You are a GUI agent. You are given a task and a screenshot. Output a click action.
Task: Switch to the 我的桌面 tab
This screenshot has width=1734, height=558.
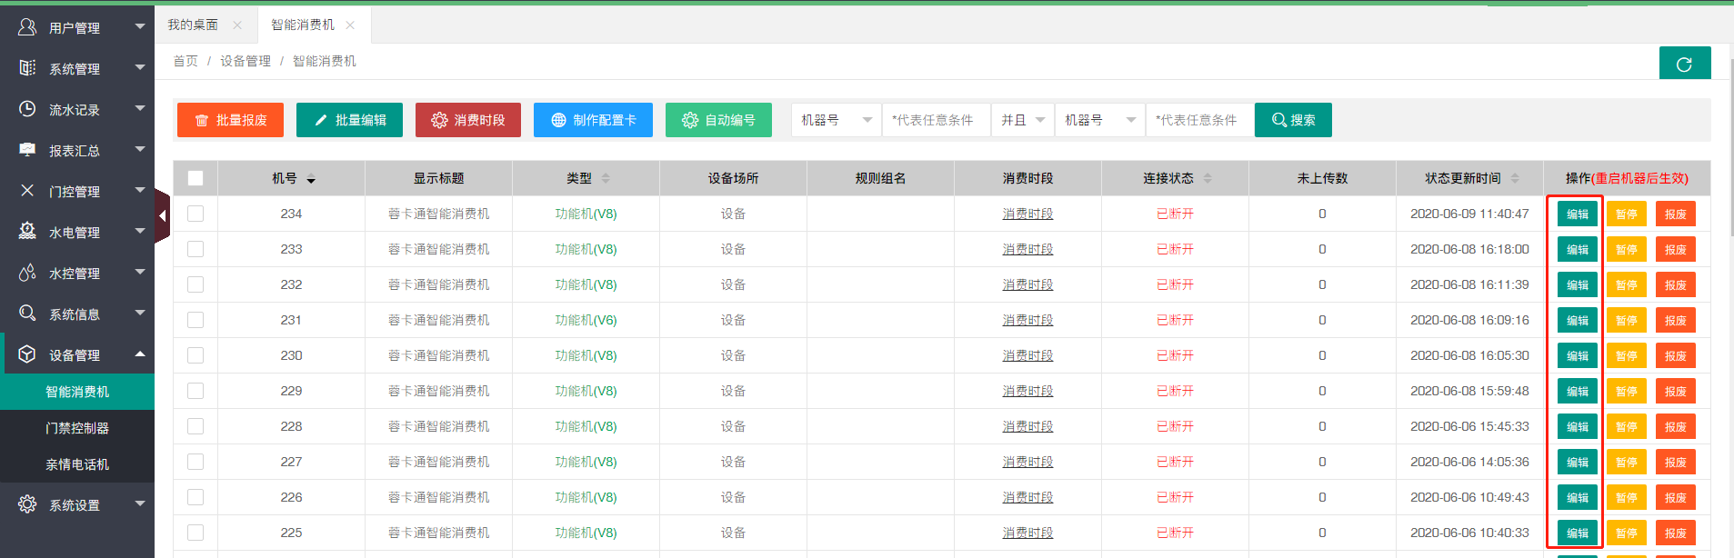193,25
